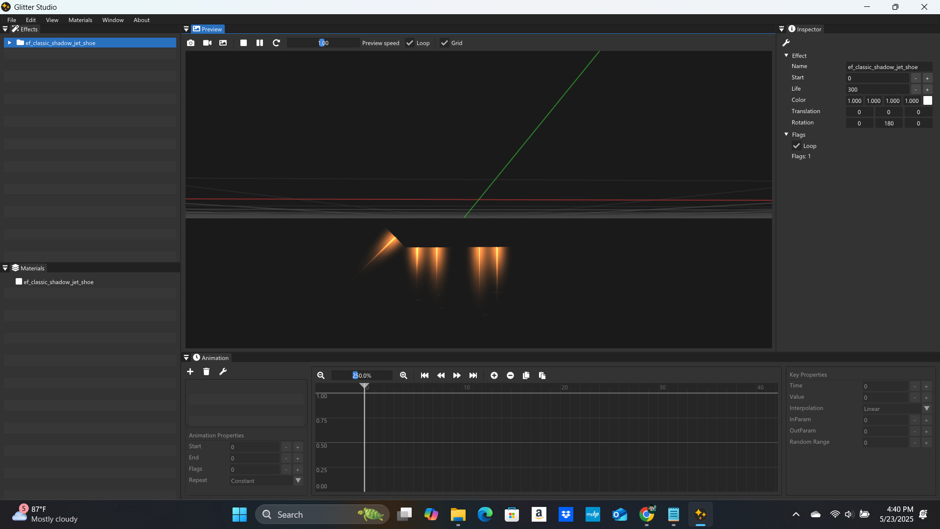Jump to the first timeline frame
This screenshot has width=940, height=529.
pos(424,375)
